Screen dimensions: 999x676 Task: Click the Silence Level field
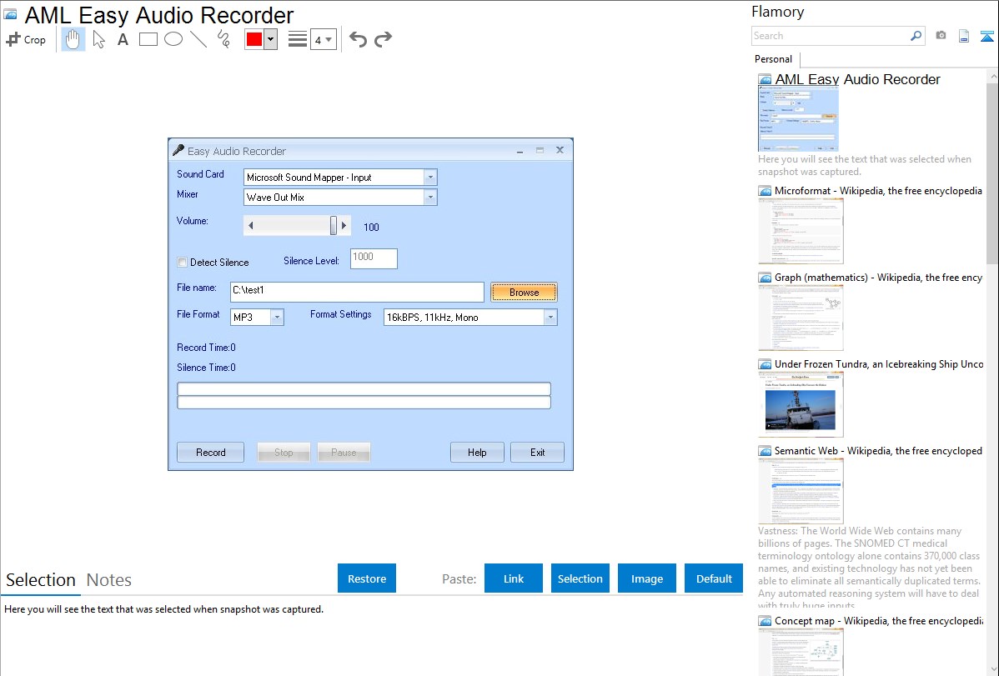(374, 258)
